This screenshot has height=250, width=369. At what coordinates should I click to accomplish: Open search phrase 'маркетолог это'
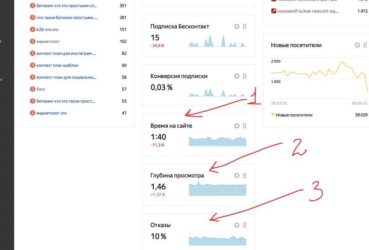coord(51,113)
